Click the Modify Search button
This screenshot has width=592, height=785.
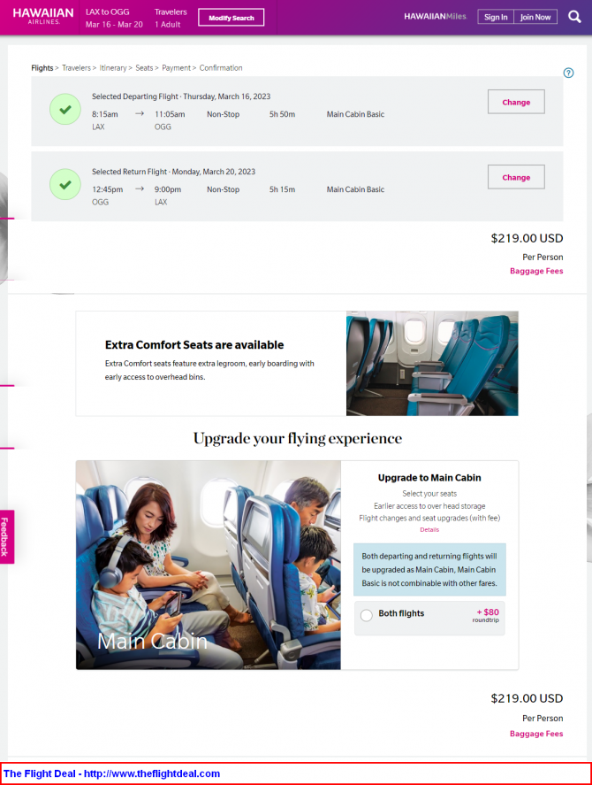point(231,18)
